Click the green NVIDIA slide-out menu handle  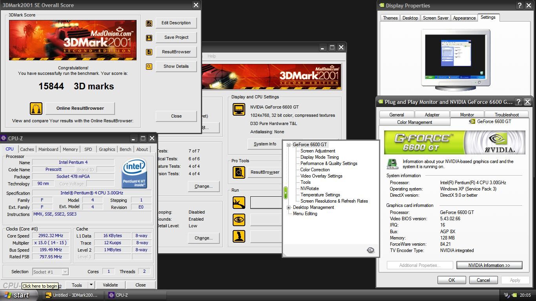coord(286,192)
